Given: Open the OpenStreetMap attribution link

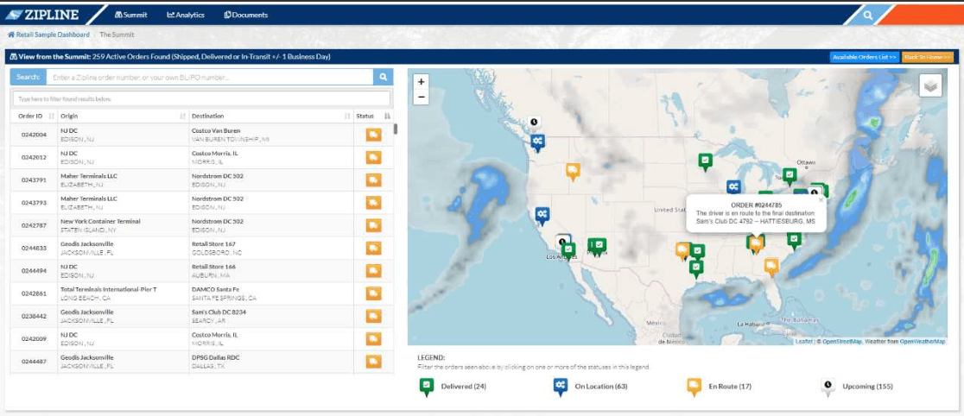Looking at the screenshot, I should click(x=841, y=341).
